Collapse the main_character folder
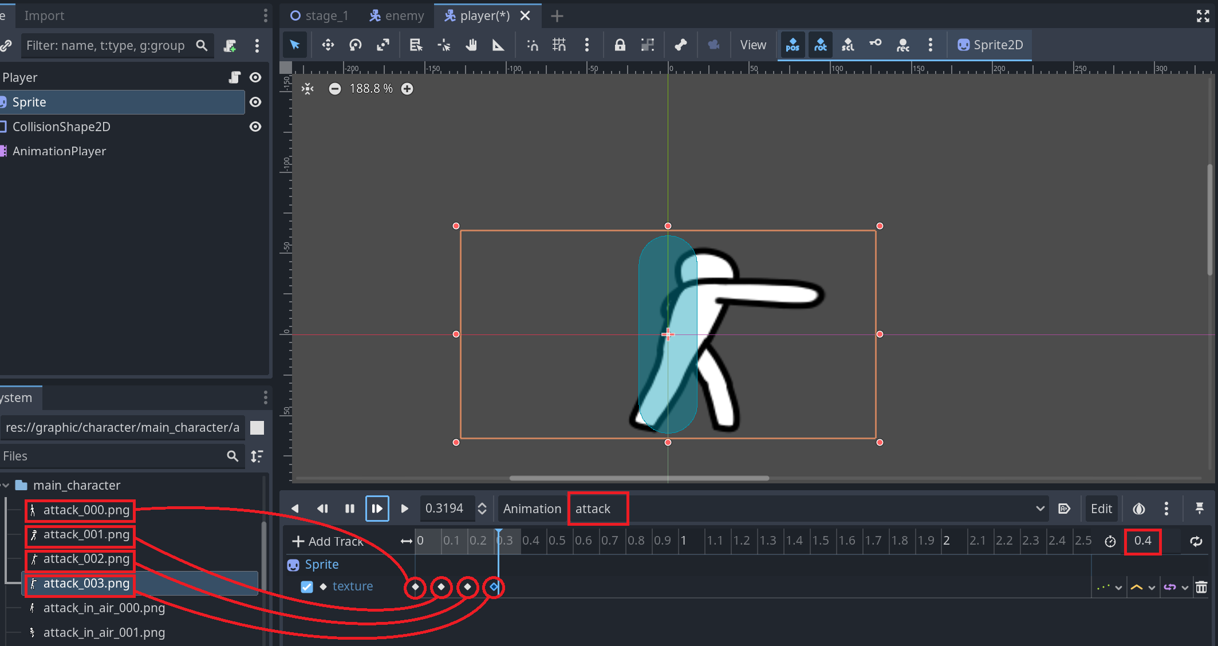The width and height of the screenshot is (1218, 646). click(x=6, y=486)
